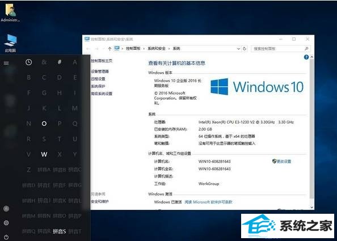Open the Microsoft software license terms link
Image resolution: width=337 pixels, height=241 pixels.
pos(208,202)
